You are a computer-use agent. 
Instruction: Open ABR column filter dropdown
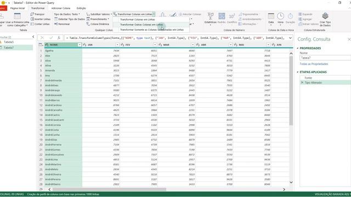(x=230, y=45)
